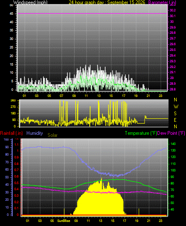The image size is (186, 226).
Task: Click the compass letter "E" beside the wind direction graph
Action: [175, 120]
